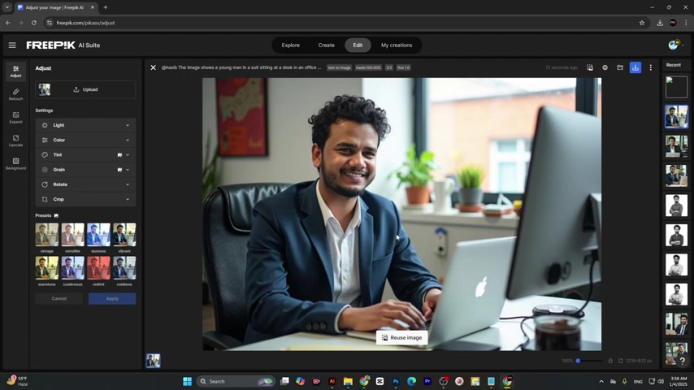Expand the Crop settings section

(x=85, y=199)
